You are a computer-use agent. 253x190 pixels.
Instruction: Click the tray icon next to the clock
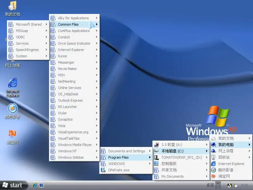tap(236, 185)
